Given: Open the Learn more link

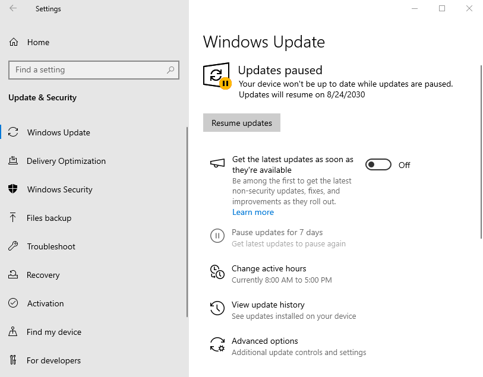Looking at the screenshot, I should 253,212.
